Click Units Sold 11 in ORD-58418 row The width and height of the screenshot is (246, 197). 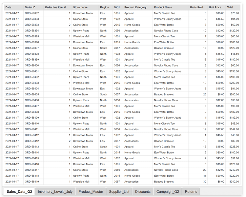(198, 176)
